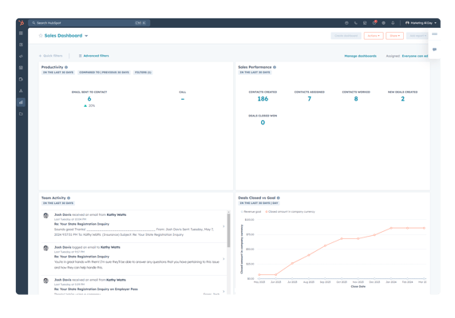Click the info icon beside Team Activity
Screen dimensions: 455x318
point(69,198)
